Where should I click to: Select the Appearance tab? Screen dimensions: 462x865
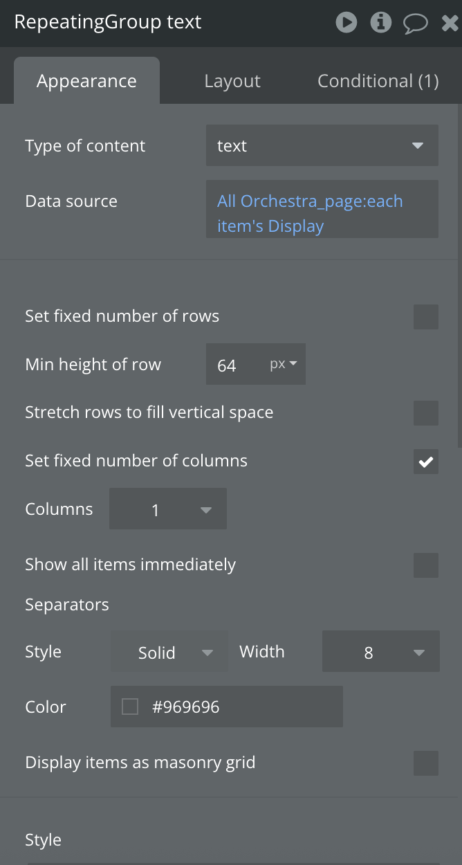pyautogui.click(x=86, y=81)
